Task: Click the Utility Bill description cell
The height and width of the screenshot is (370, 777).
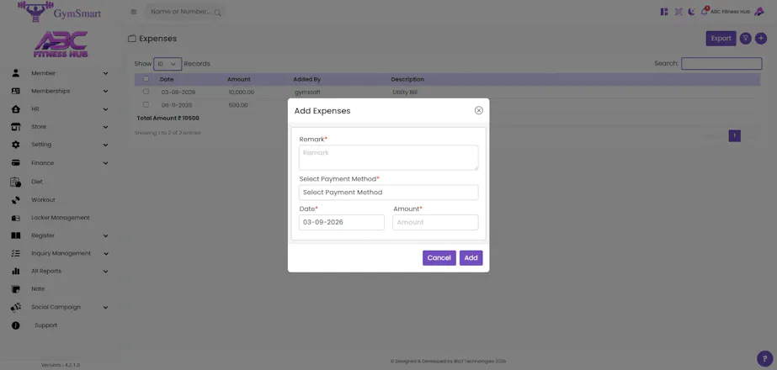Action: pyautogui.click(x=406, y=92)
